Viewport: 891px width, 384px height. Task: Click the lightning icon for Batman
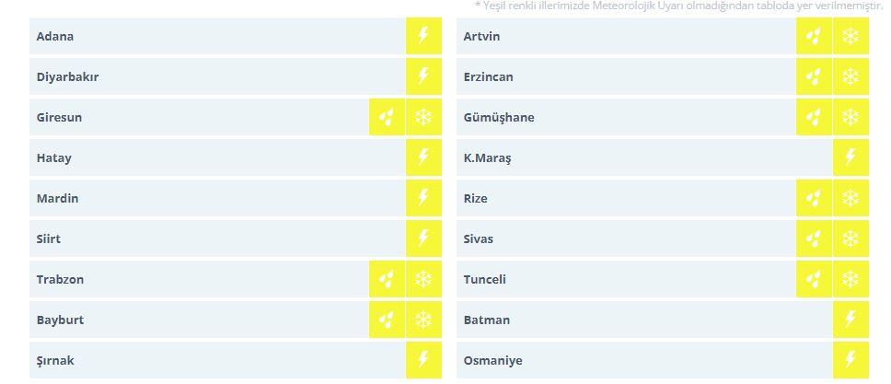[x=850, y=320]
